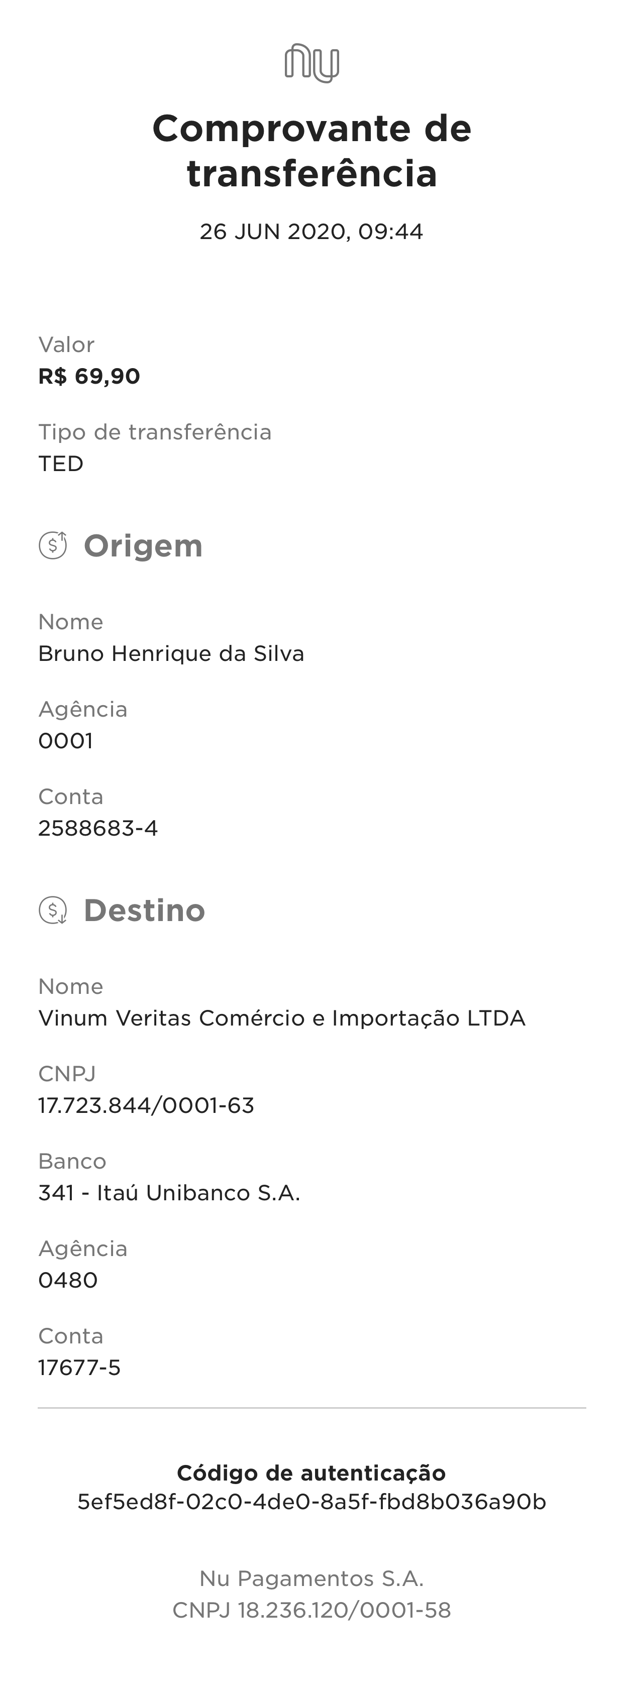Select the authentication code starting 5ef5ed8f
Viewport: 624px width, 1701px height.
(311, 1502)
